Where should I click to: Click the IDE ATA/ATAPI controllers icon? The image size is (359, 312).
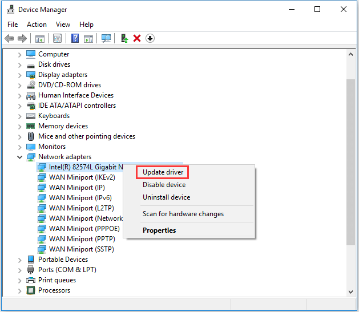(x=31, y=106)
